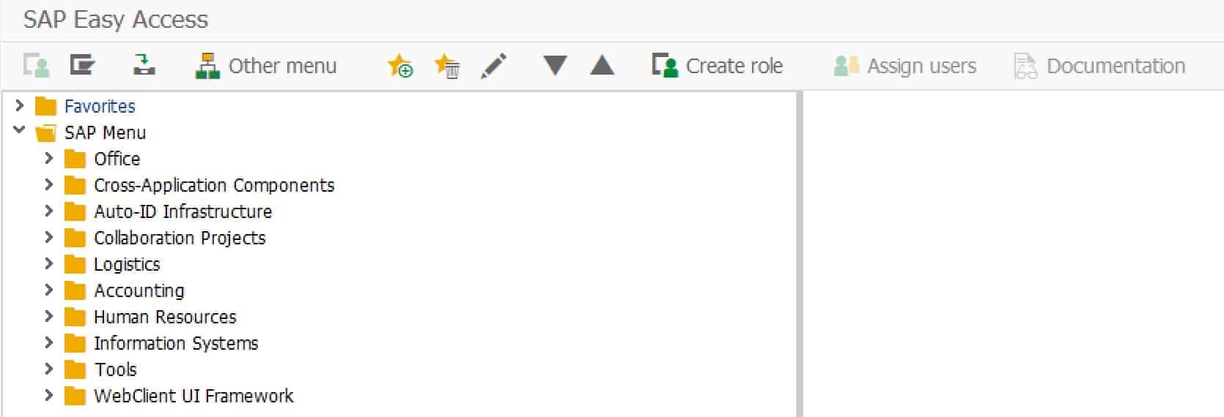Expand the Logistics folder chevron
Screen dimensions: 1224x417
49,263
